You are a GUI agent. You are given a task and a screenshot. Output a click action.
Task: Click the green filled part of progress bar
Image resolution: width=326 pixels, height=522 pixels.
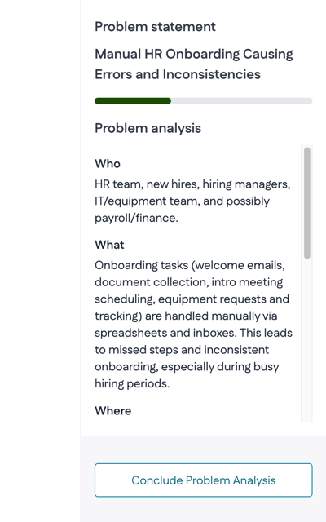coord(133,101)
